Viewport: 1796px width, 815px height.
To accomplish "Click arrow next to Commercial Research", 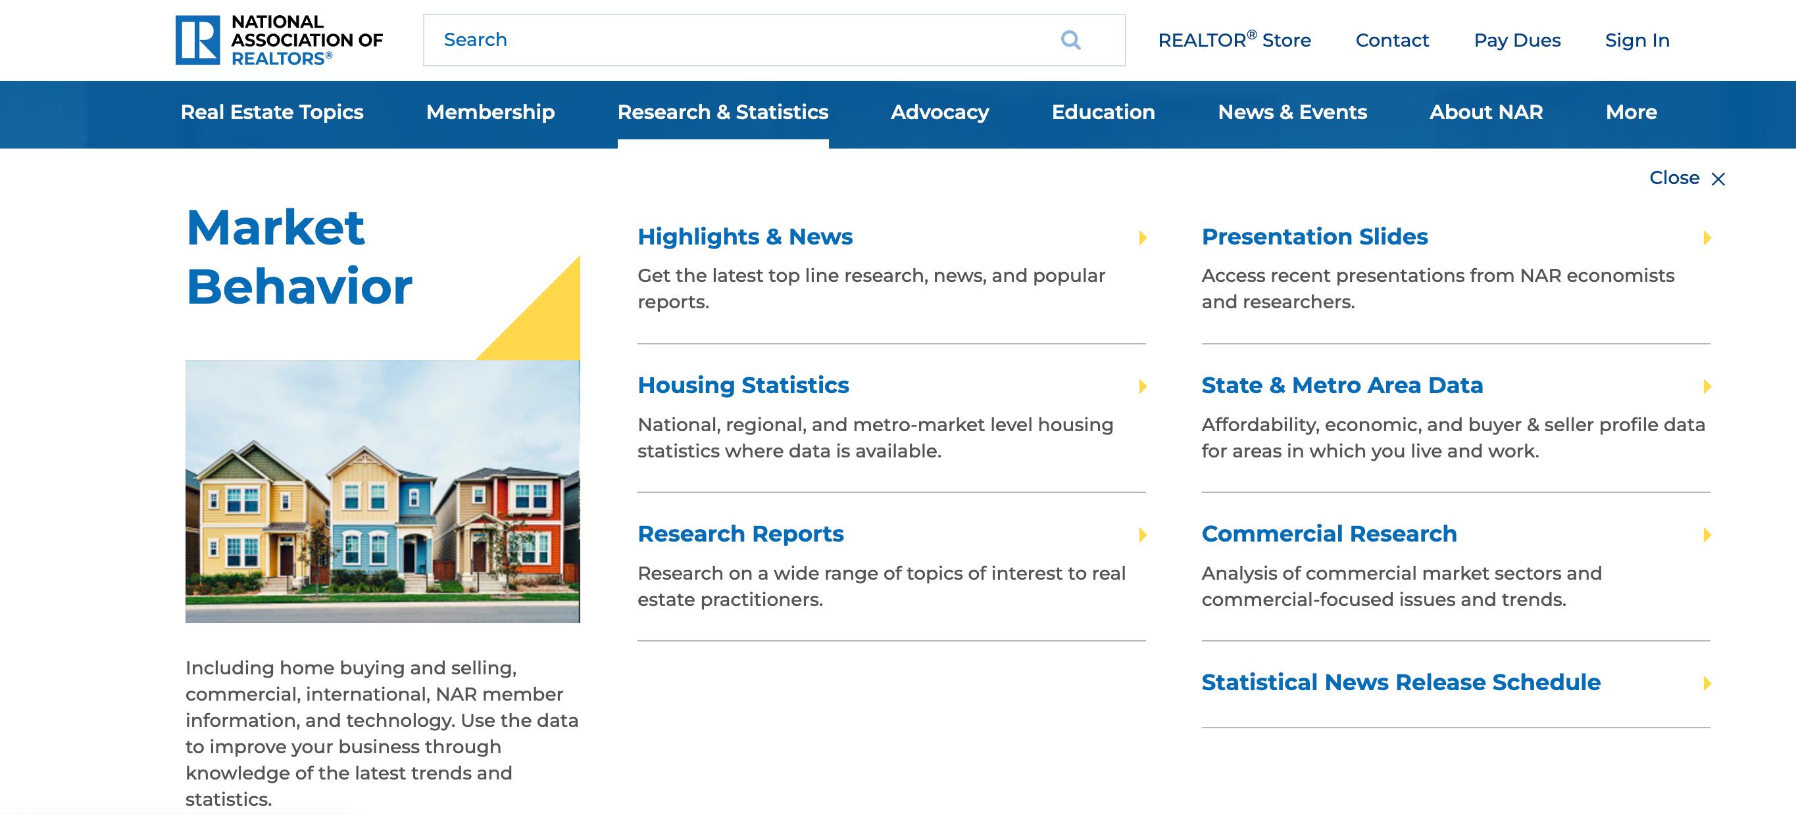I will pos(1707,534).
